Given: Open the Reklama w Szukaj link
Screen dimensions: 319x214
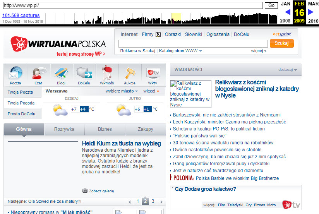Looking at the screenshot, I should point(138,51).
